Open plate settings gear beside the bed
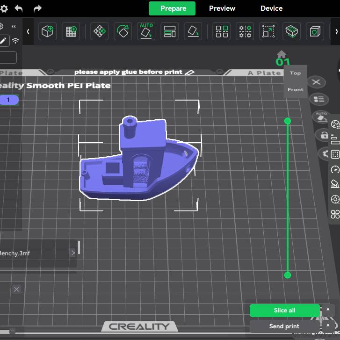 pyautogui.click(x=325, y=154)
